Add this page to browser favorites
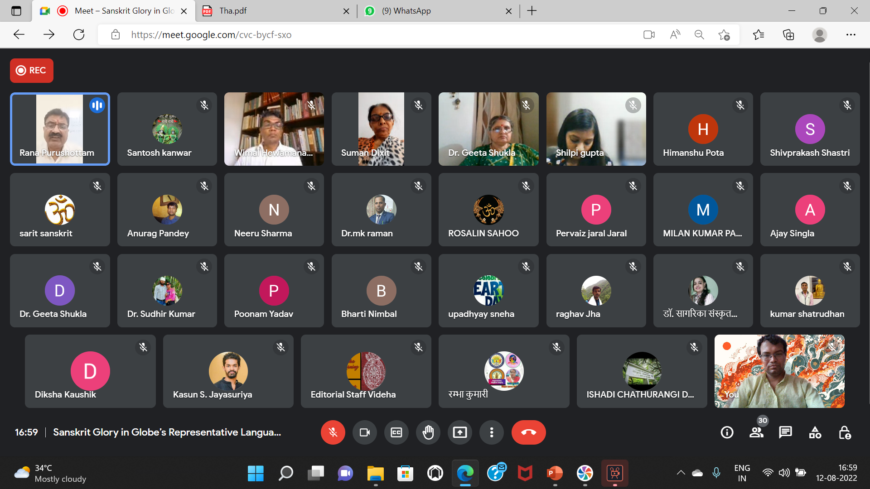The image size is (870, 489). click(724, 35)
